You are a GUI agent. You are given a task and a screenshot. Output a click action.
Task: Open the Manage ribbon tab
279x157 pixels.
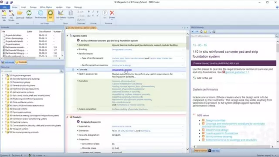78,7
